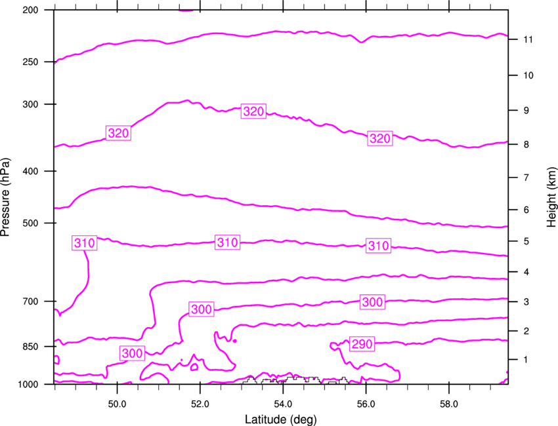Click the middle boxed 310 contour label
This screenshot has width=558, height=426.
click(x=227, y=242)
